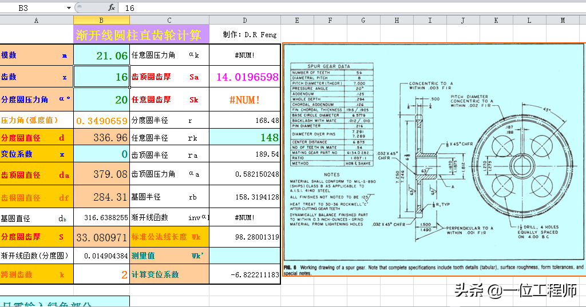Select column A header
The width and height of the screenshot is (586, 307).
pyautogui.click(x=37, y=20)
